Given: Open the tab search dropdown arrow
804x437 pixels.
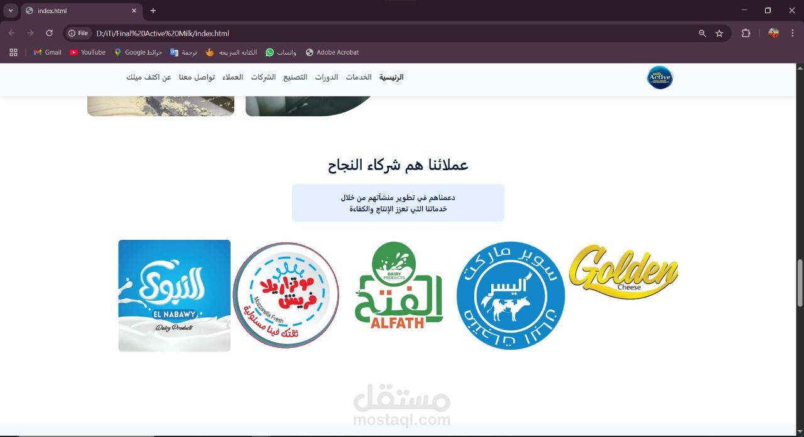Looking at the screenshot, I should coord(11,11).
